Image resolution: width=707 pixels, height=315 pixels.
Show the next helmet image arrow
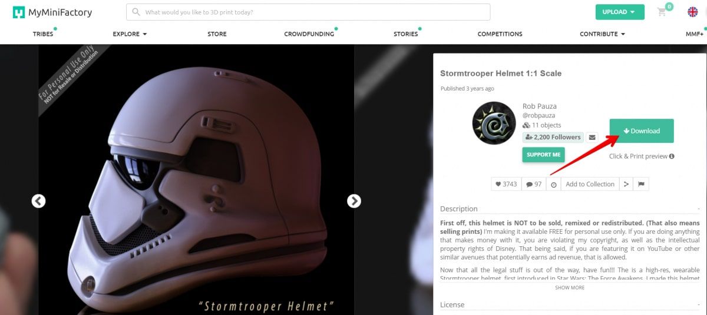pos(353,201)
